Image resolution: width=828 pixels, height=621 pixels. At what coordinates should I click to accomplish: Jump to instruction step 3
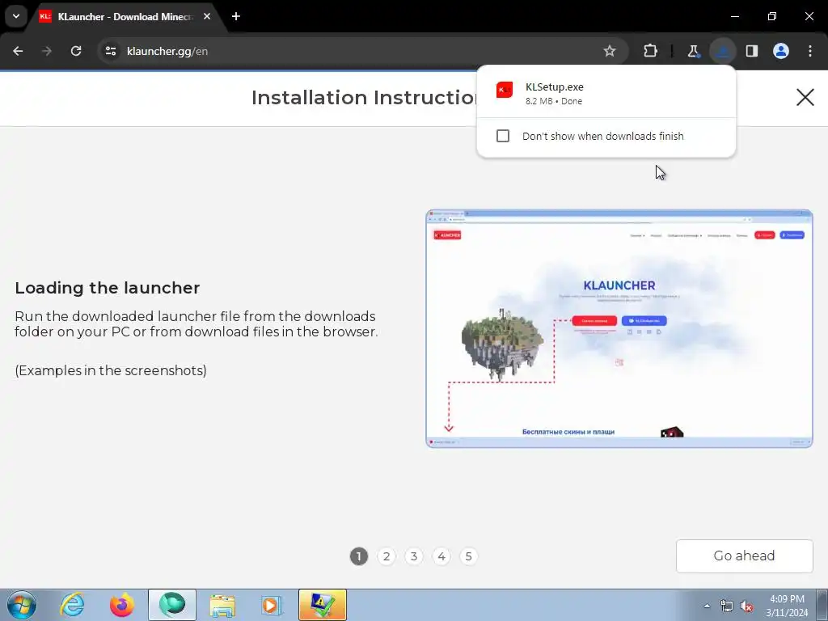click(414, 556)
